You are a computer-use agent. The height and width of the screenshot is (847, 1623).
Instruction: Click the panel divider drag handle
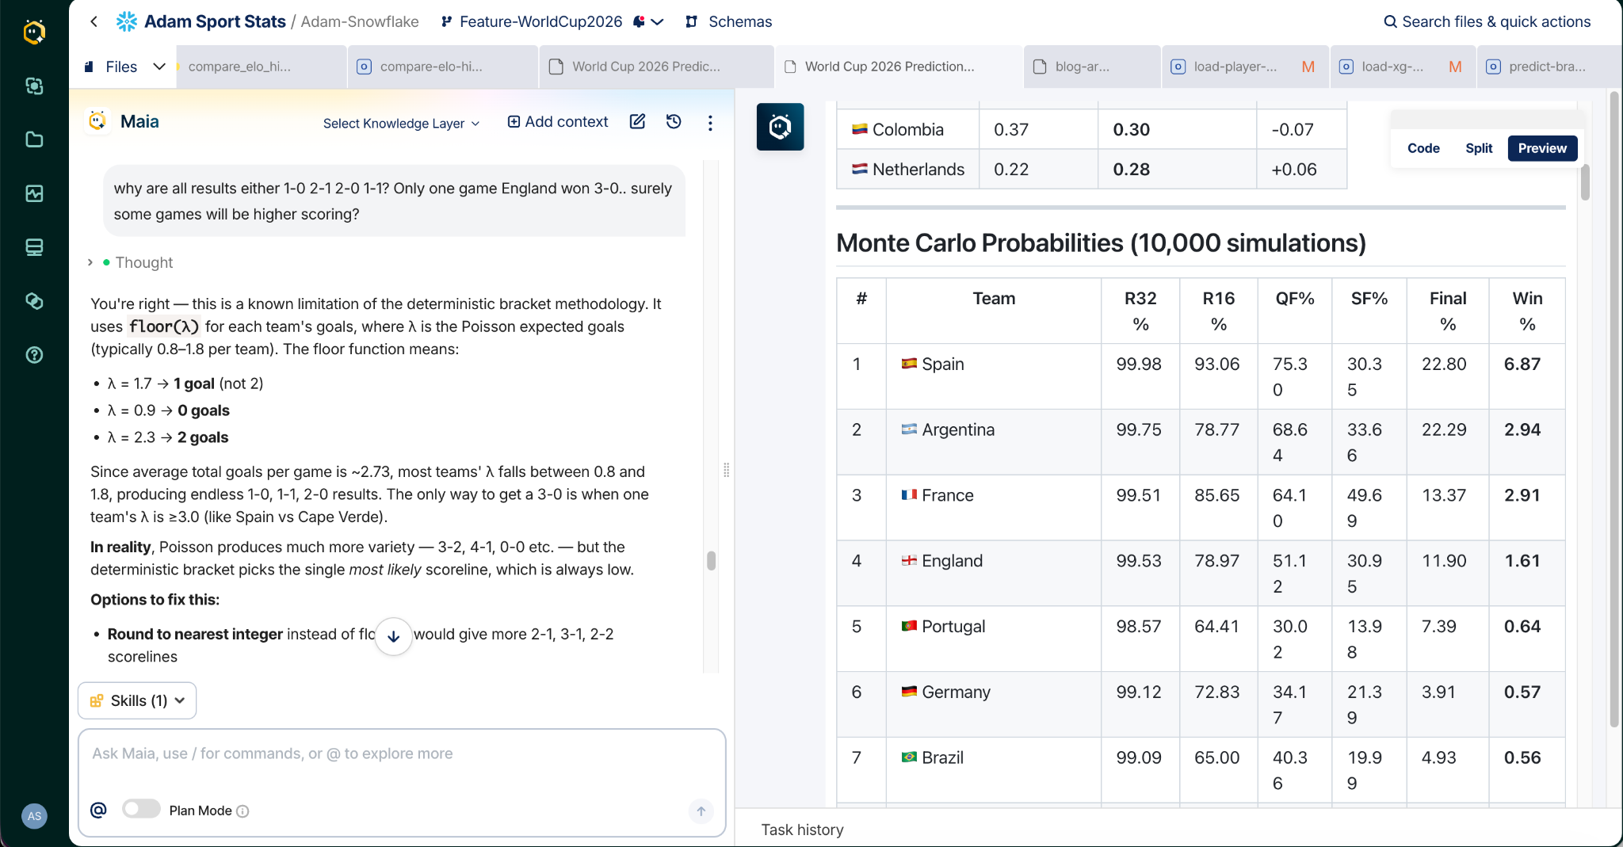(726, 471)
